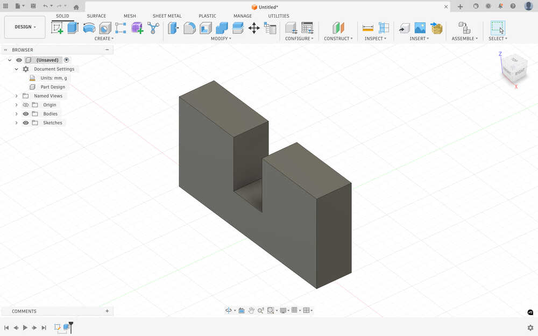Select the Revolve tool
The width and height of the screenshot is (538, 336).
89,28
